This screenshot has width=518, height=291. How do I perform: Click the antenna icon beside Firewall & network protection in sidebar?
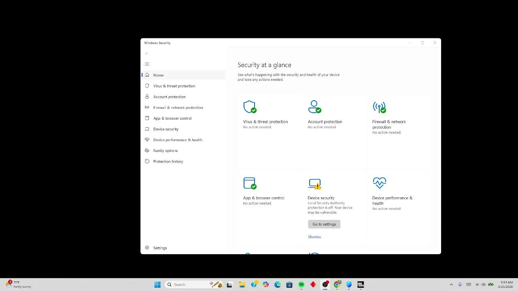pyautogui.click(x=147, y=108)
